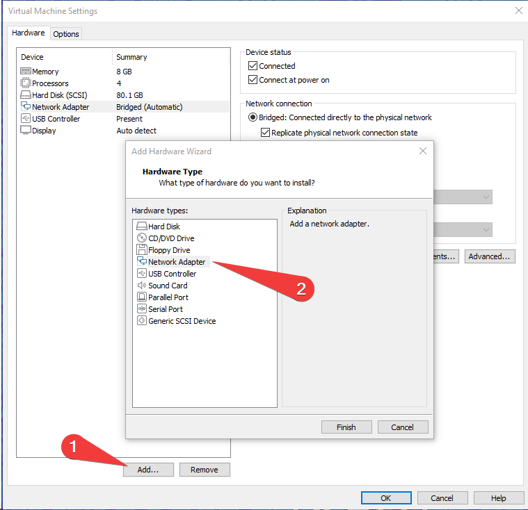The width and height of the screenshot is (528, 510).
Task: Select Processors row in device list
Action: click(125, 83)
